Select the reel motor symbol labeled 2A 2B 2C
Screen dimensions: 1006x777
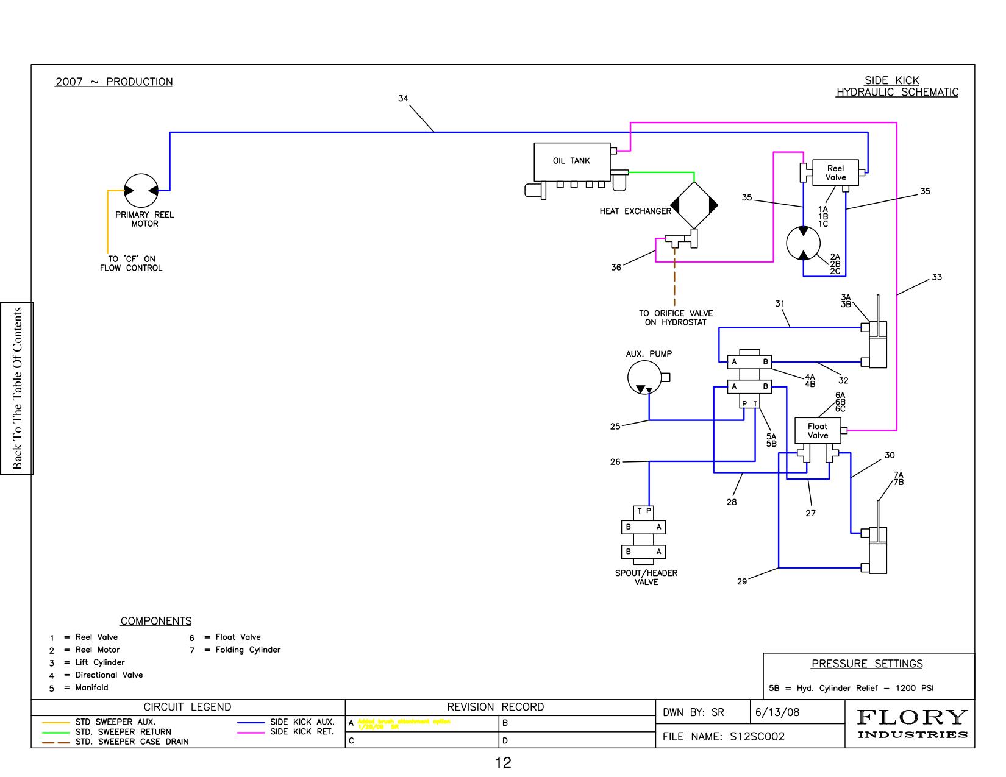pos(804,243)
